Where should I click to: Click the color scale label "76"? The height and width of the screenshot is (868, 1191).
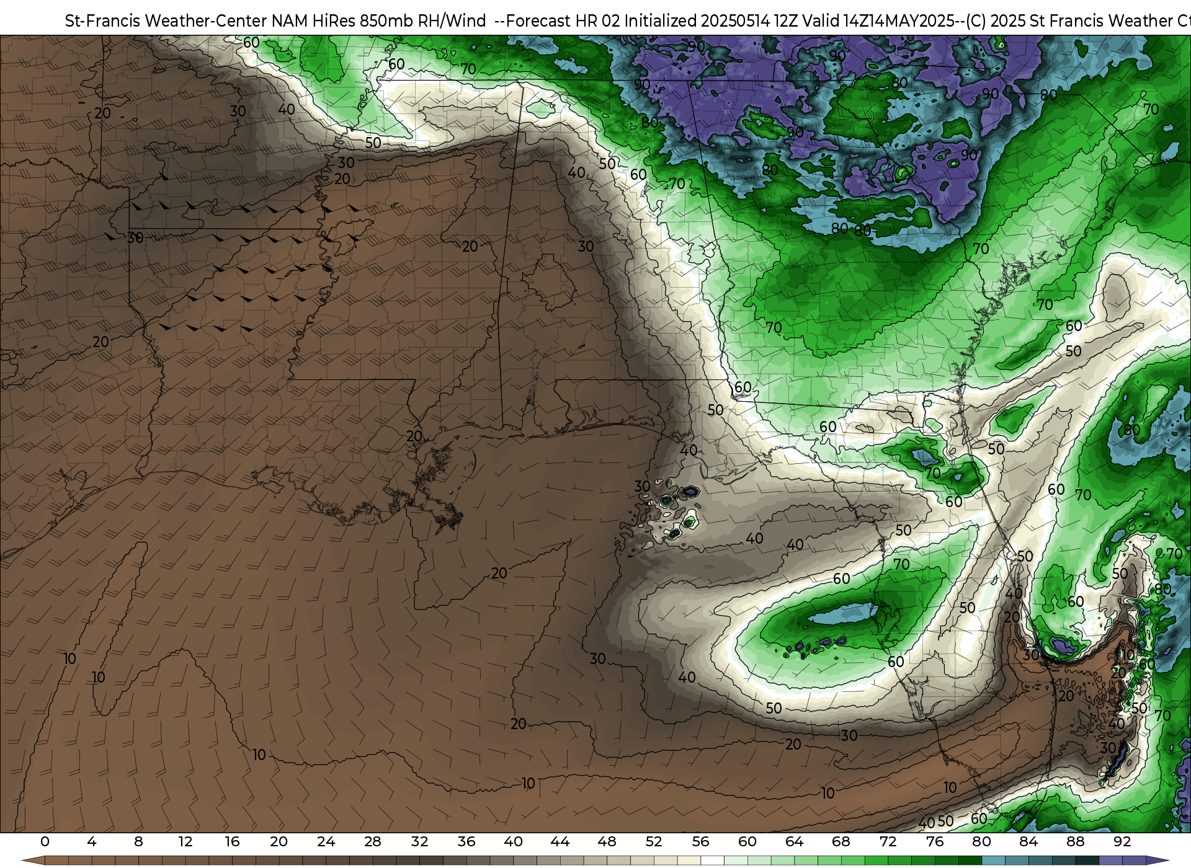(x=935, y=841)
